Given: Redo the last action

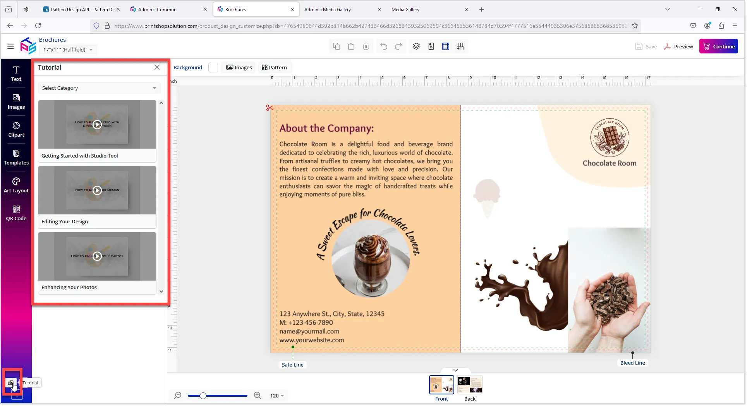Looking at the screenshot, I should click(398, 46).
